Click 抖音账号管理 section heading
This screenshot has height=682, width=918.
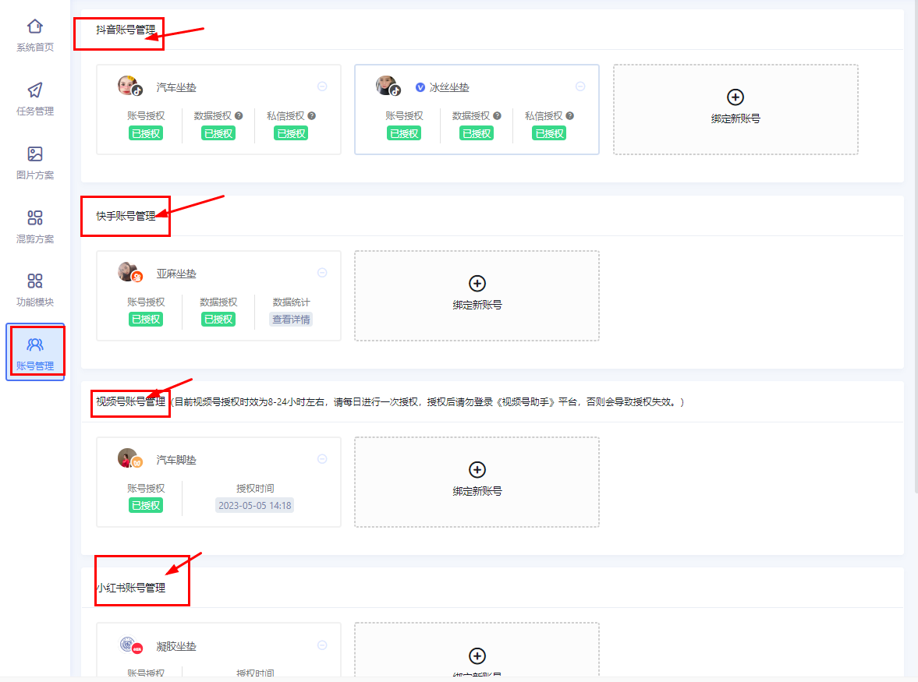coord(126,30)
